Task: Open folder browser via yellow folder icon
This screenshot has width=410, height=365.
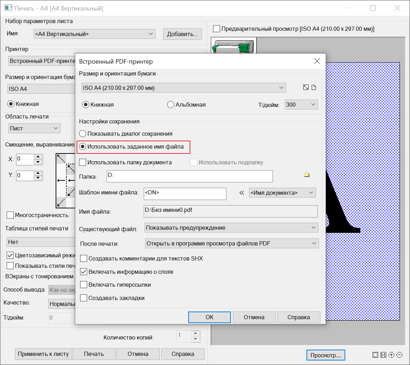Action: [307, 175]
